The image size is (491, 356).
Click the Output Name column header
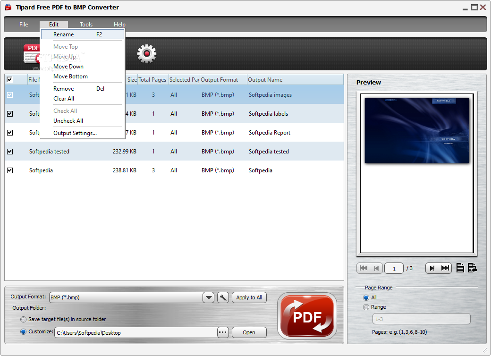[x=295, y=79]
